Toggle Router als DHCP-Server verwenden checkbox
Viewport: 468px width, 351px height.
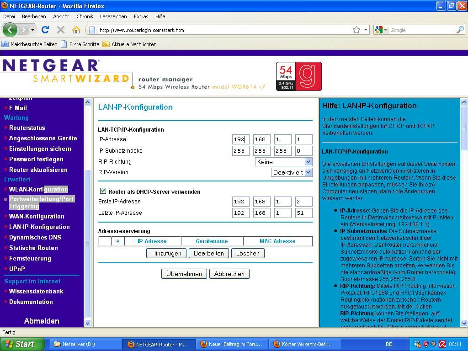103,191
